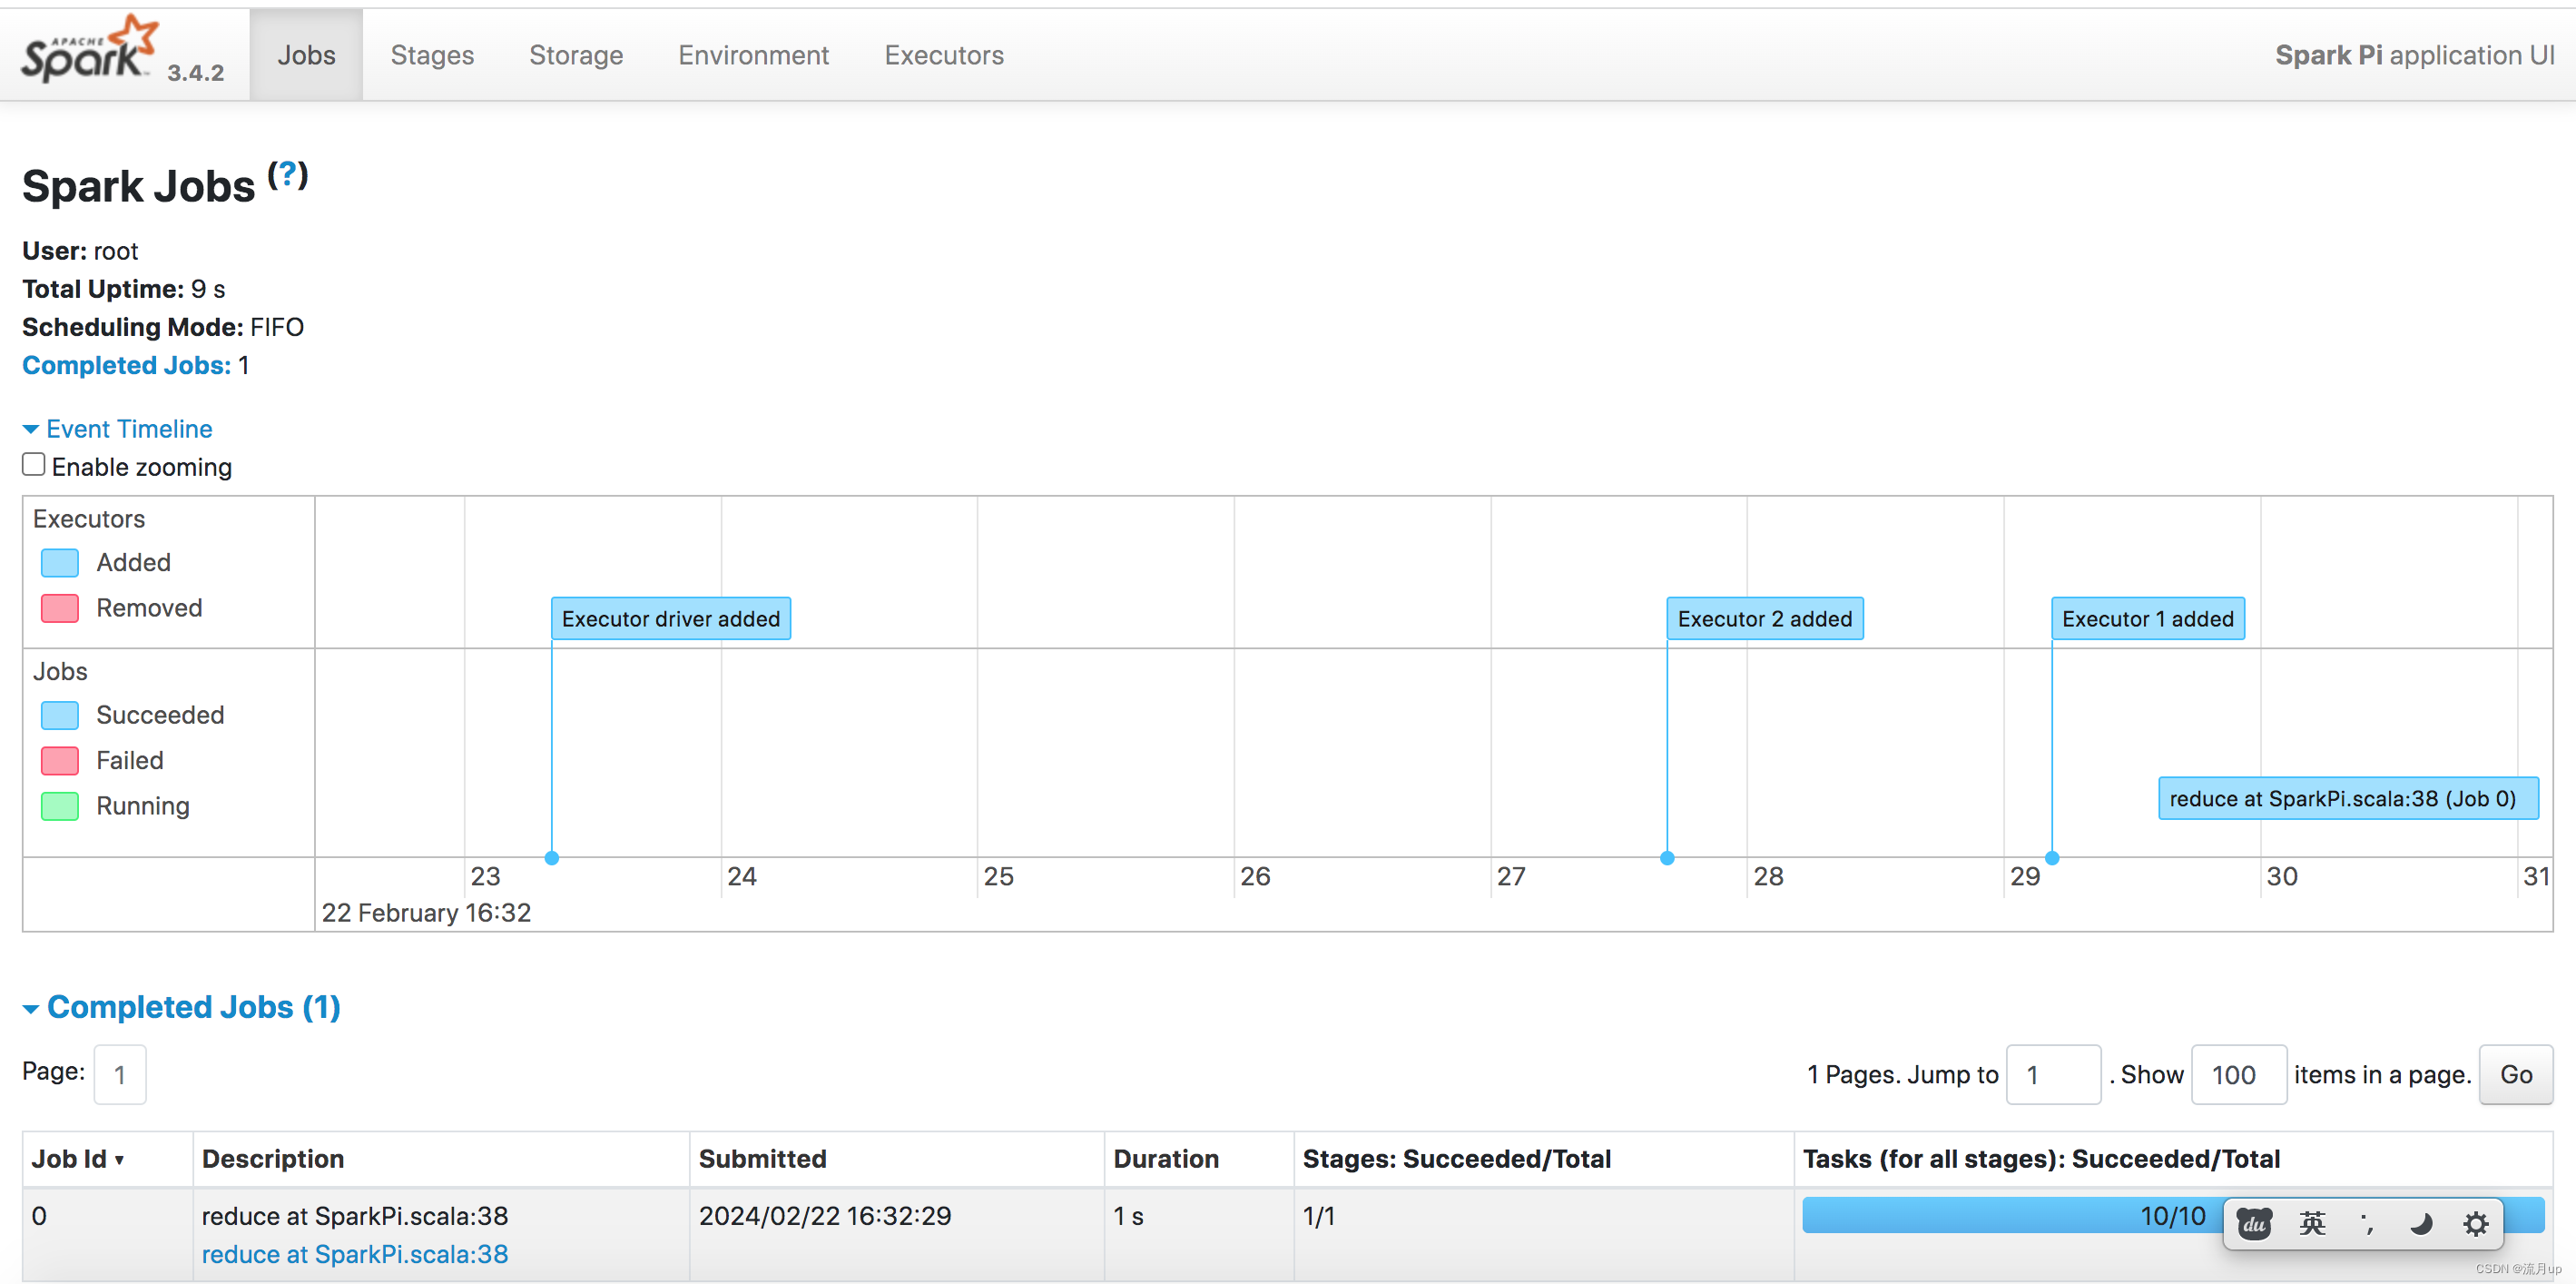Click the version number 3.4.2

pos(196,73)
